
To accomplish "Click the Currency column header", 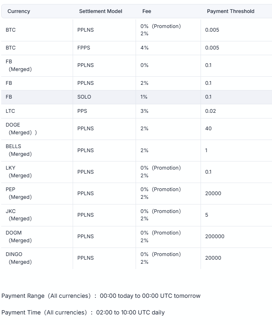I will (19, 11).
